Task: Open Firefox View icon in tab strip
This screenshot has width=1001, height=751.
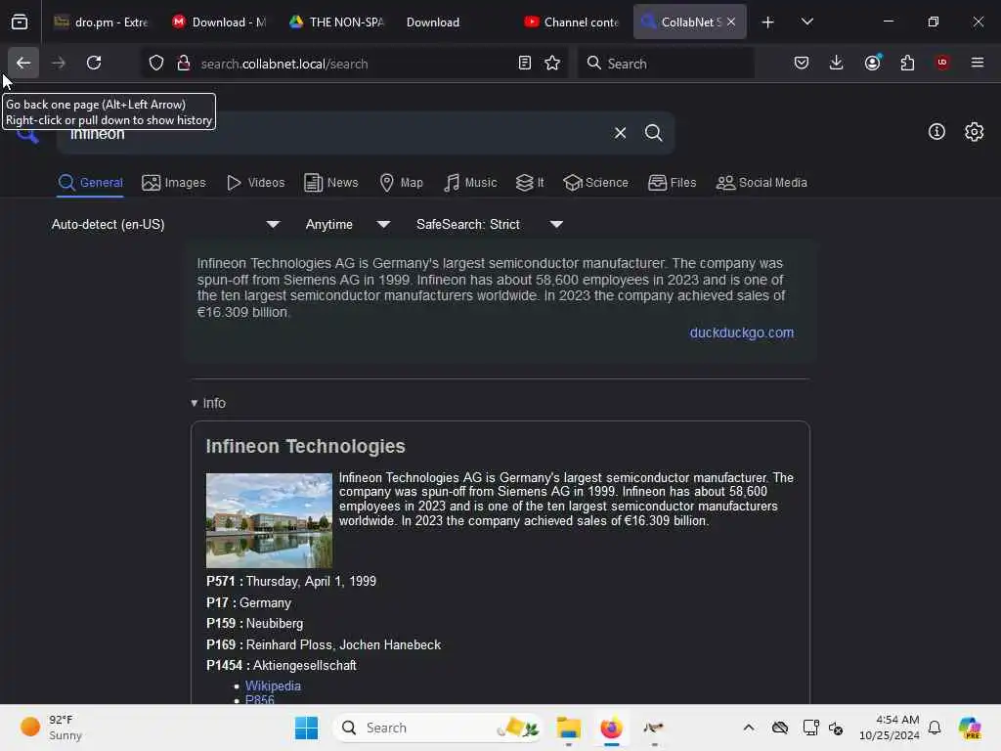Action: 20,22
